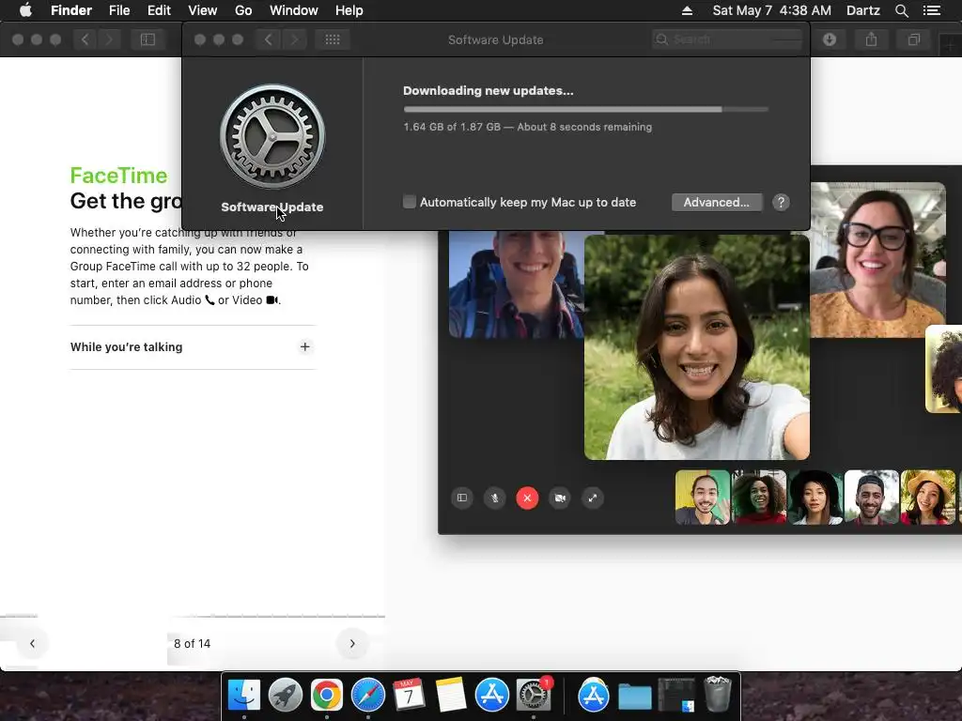The image size is (962, 721).
Task: Toggle the FaceTime sidebar button
Action: 462,498
